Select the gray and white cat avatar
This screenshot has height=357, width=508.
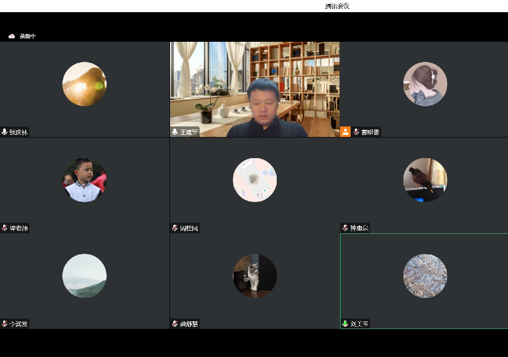(x=255, y=276)
